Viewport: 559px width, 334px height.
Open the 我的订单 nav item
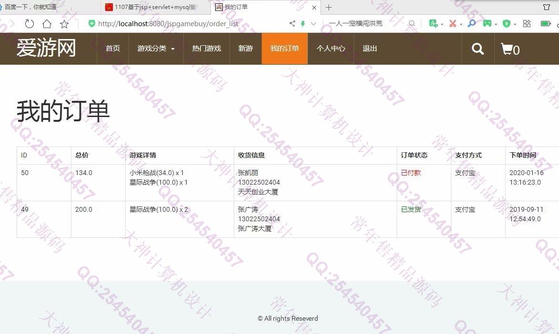click(284, 49)
